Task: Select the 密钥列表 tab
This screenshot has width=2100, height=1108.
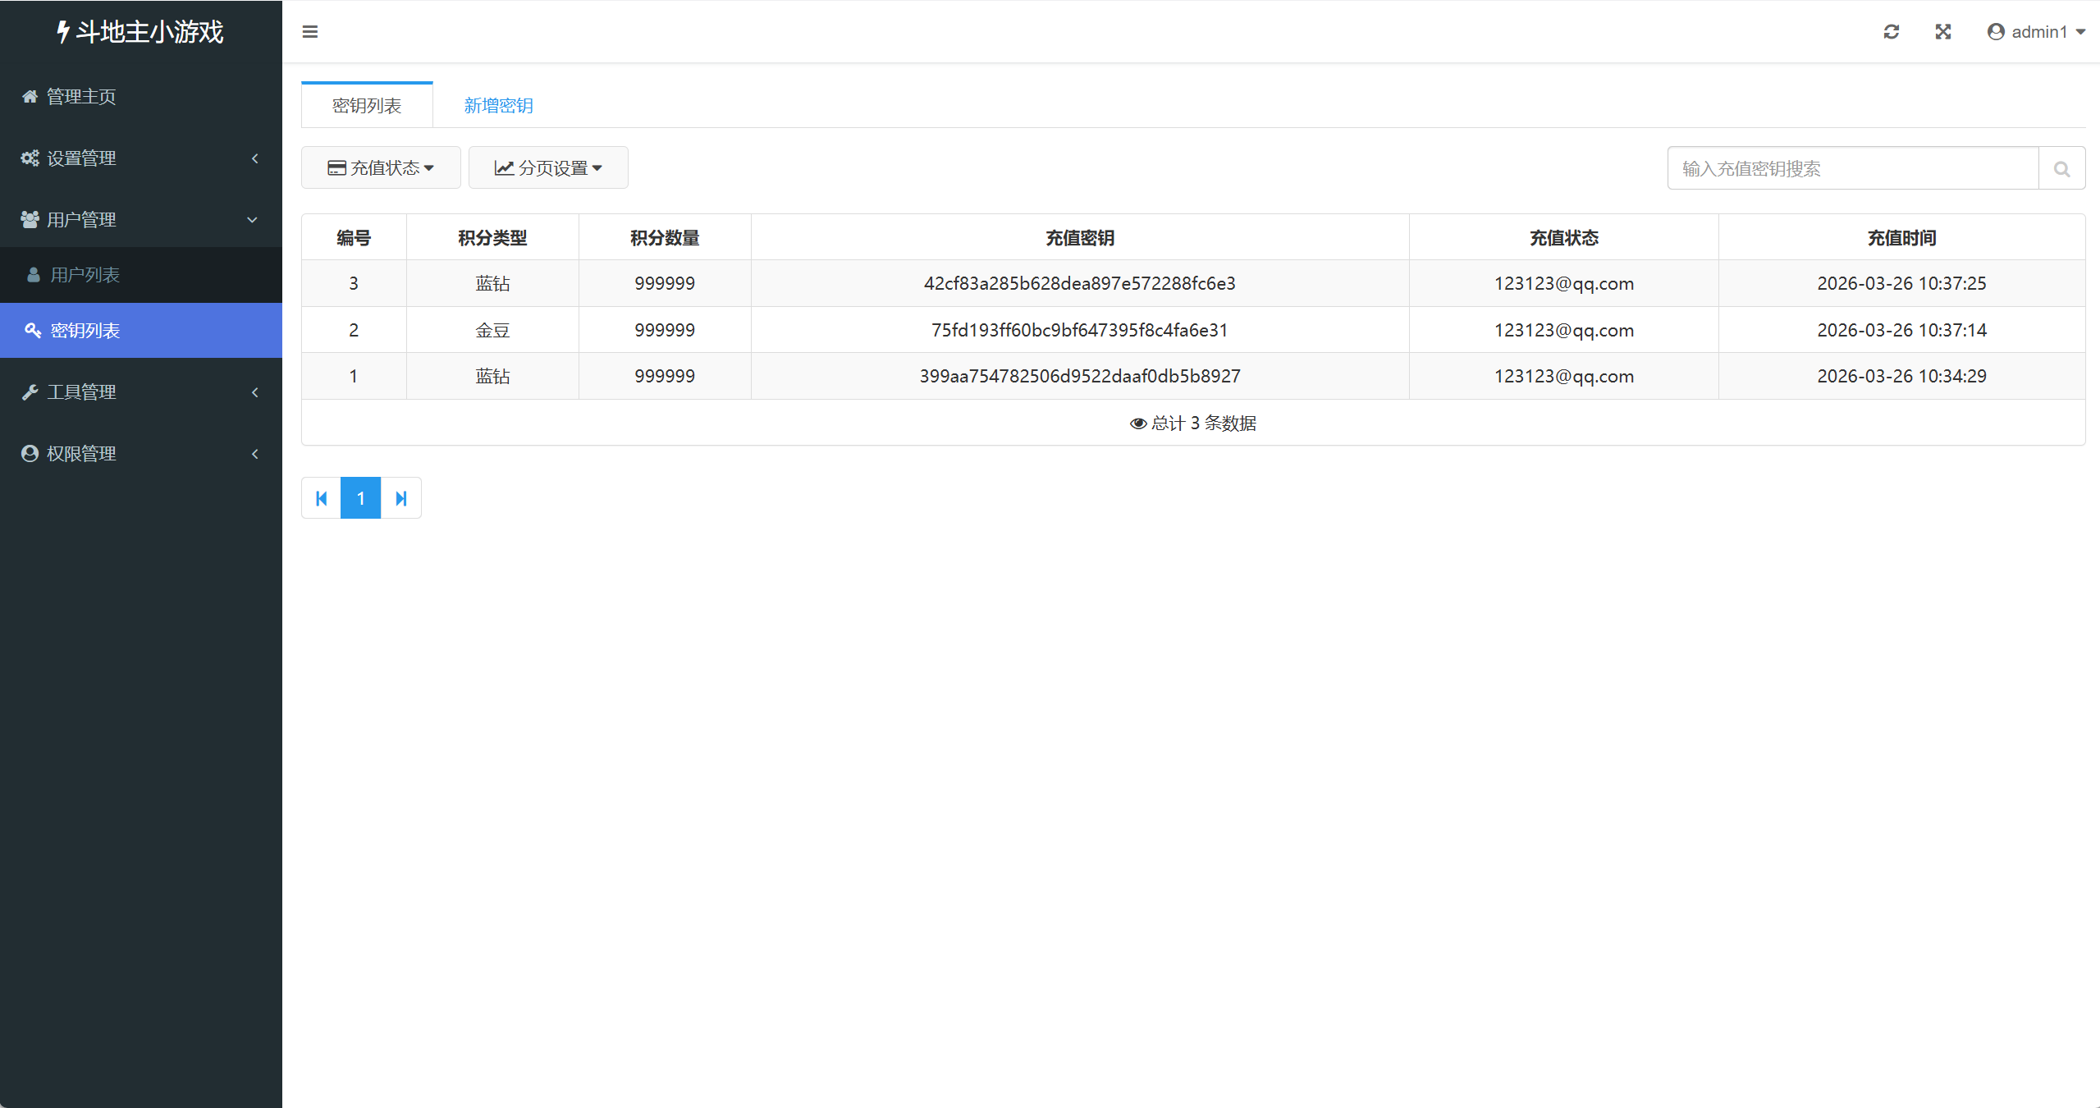Action: (366, 104)
